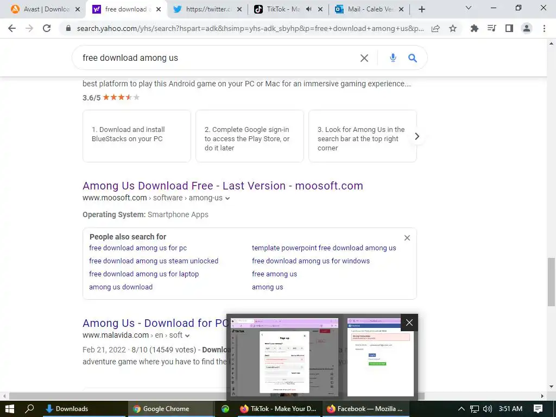Screen dimensions: 556x417
Task: Open the Extensions puzzle icon
Action: [x=474, y=28]
